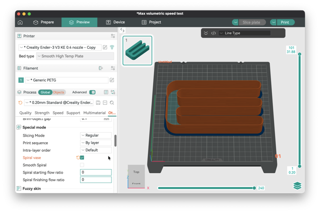Open the Others settings tab
This screenshot has height=213, width=320.
[x=112, y=113]
